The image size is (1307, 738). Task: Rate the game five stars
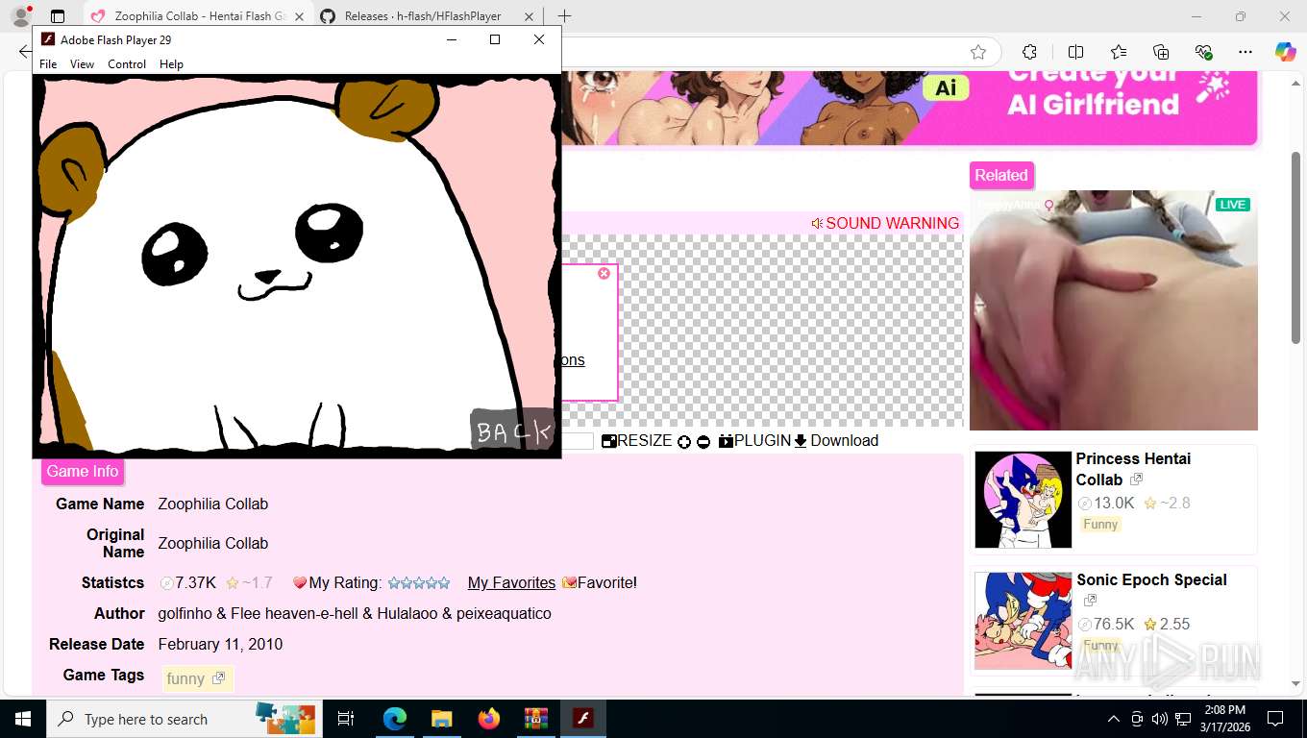click(x=444, y=582)
